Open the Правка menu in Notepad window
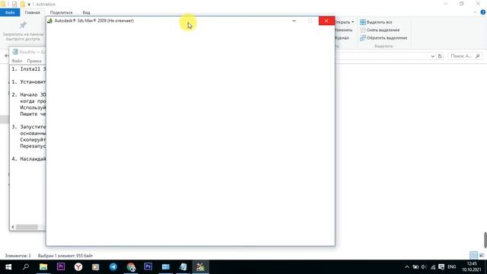Screen dimensions: 487x274 [33, 61]
